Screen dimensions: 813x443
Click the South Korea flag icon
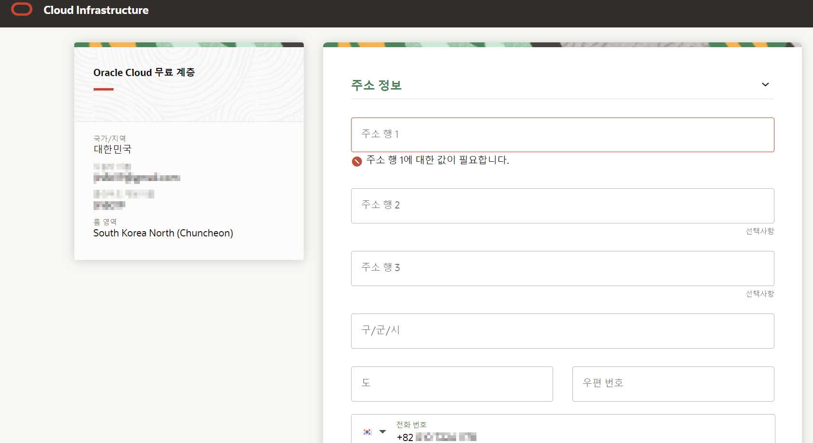pos(367,432)
